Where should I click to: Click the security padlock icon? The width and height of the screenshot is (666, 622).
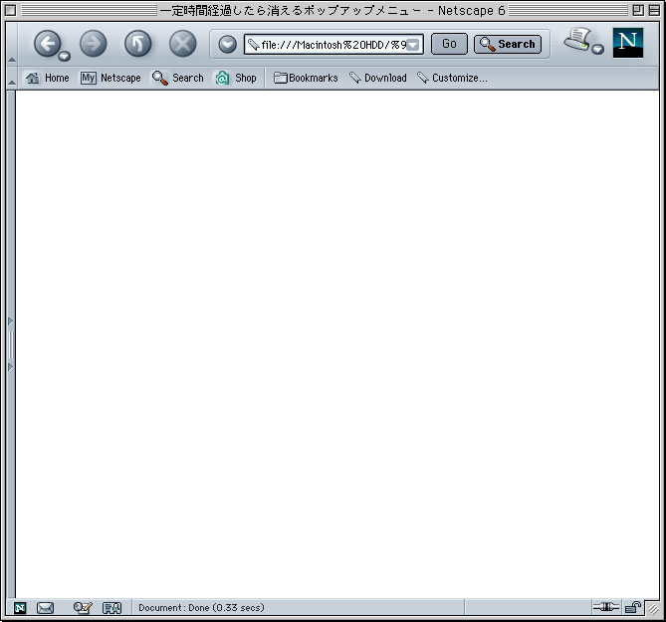[x=633, y=607]
